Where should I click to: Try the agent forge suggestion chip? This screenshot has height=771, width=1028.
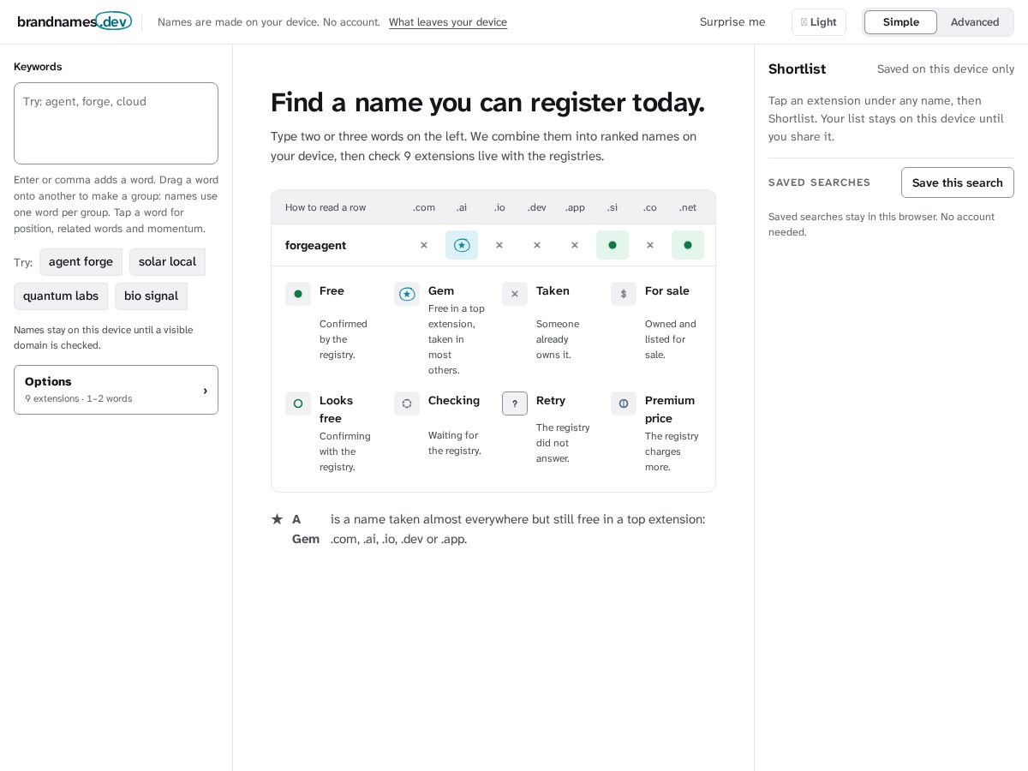[x=81, y=262]
